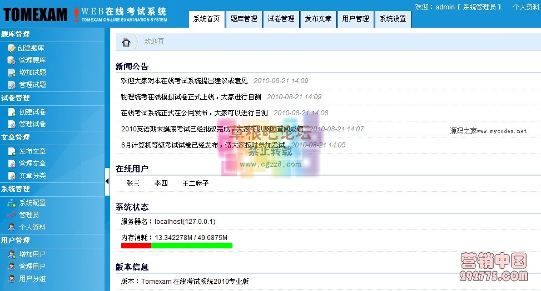Open the 试卷管理 top tab
The height and width of the screenshot is (291, 541).
pos(281,19)
